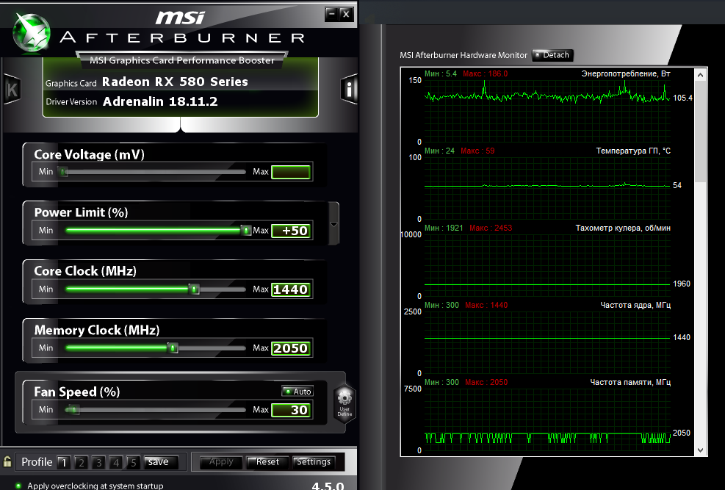Open User Define fan gear icon
This screenshot has height=490, width=725.
345,403
